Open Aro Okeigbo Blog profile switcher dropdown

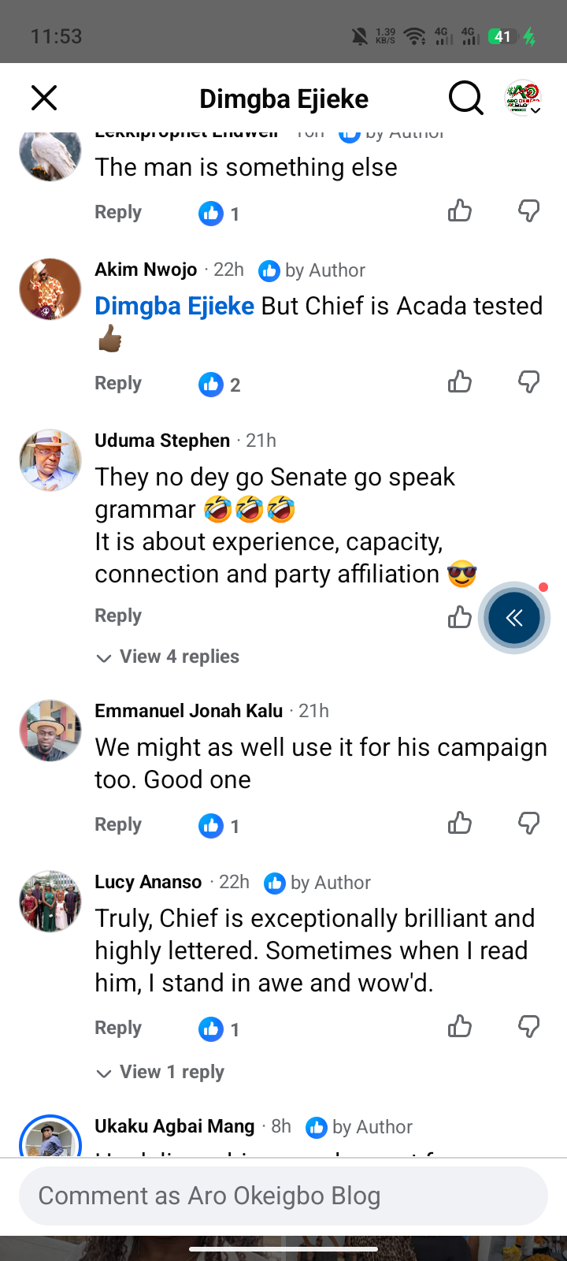click(x=523, y=99)
